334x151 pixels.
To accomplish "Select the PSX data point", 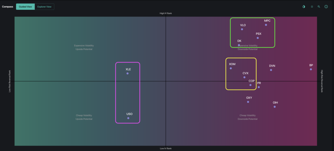I will pyautogui.click(x=258, y=38).
